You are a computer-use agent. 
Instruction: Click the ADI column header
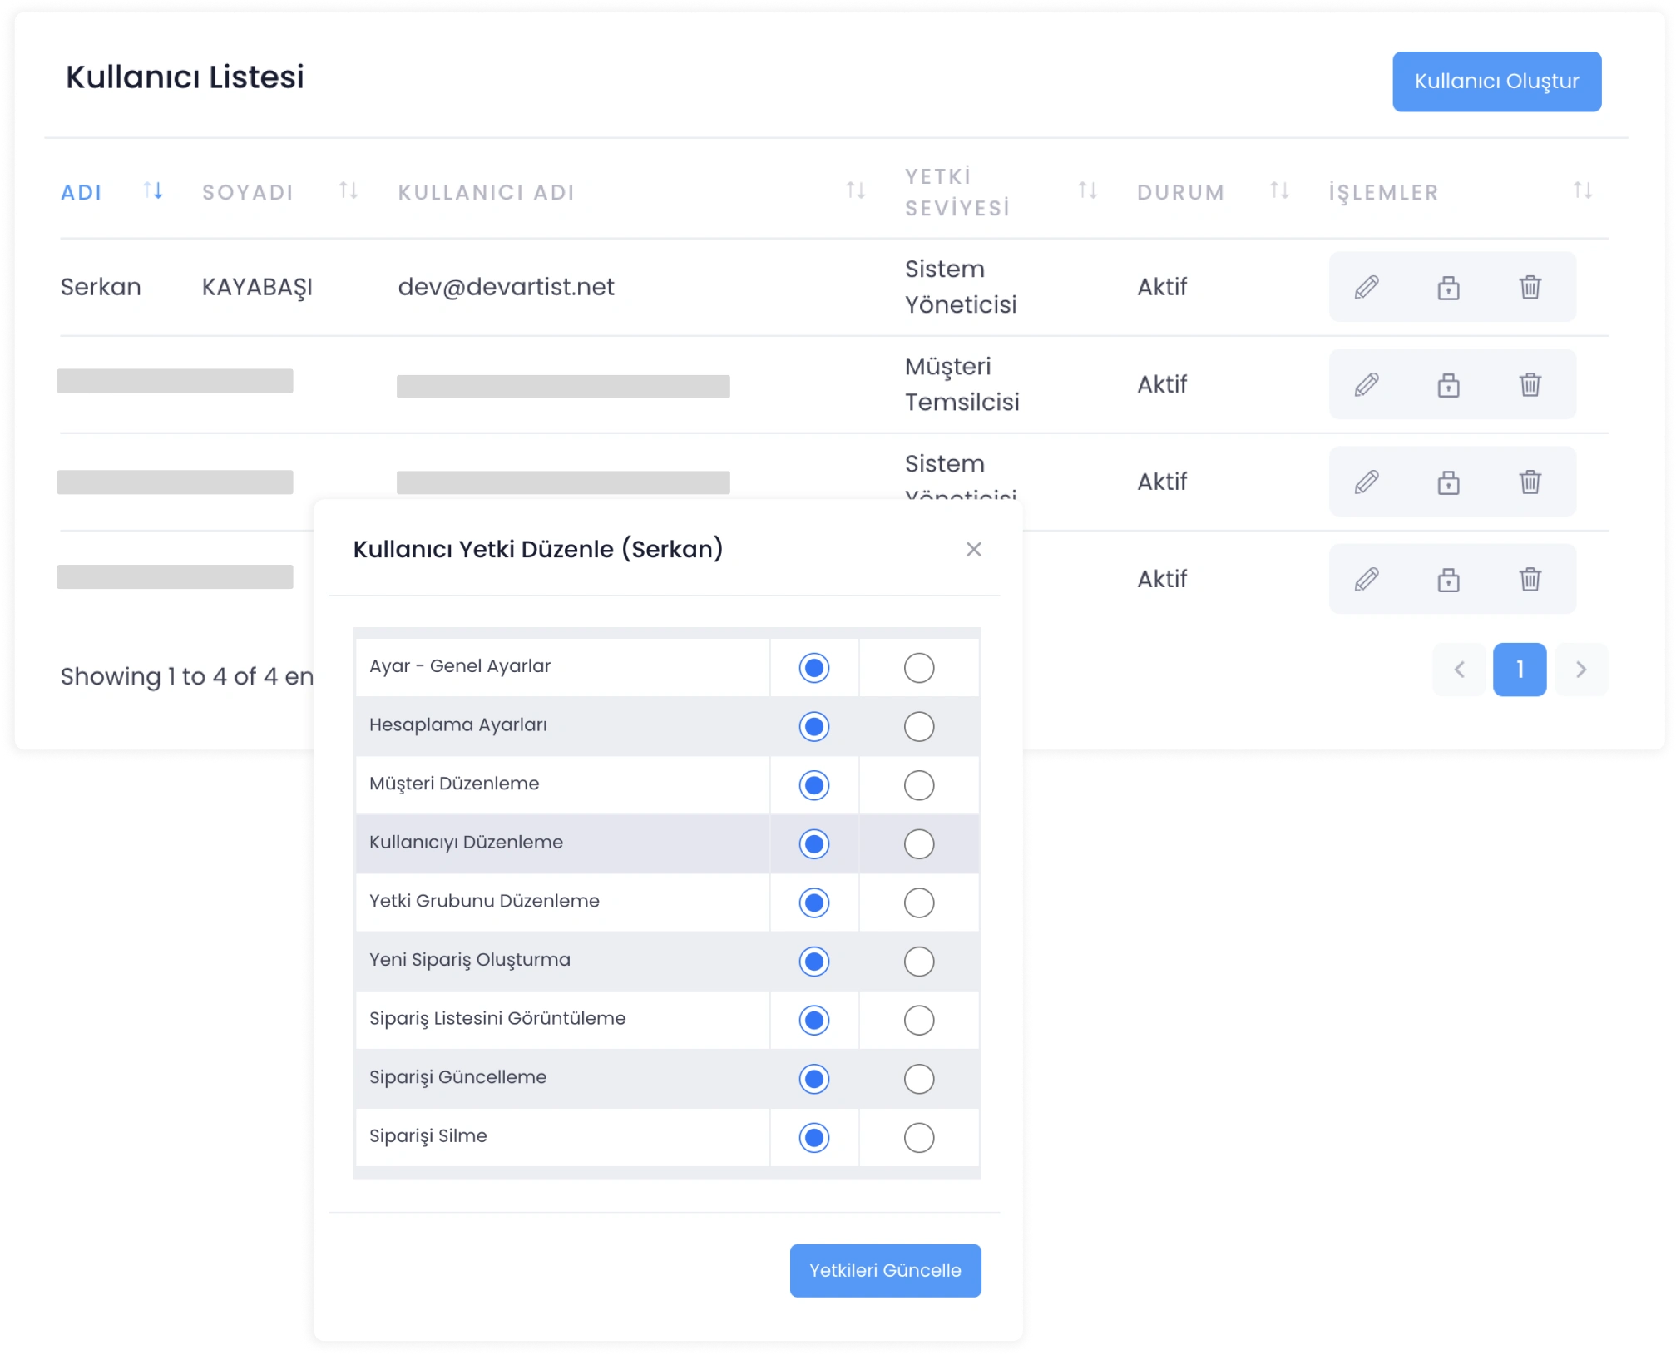tap(82, 192)
